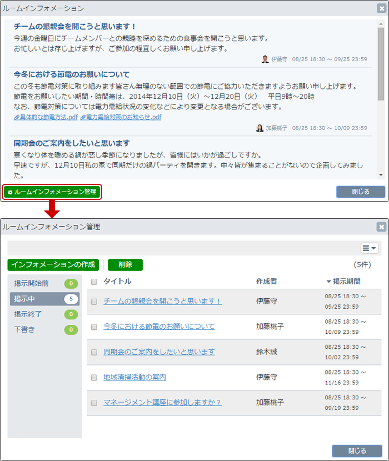Click 伊藤守 avatar icon in first post
This screenshot has width=389, height=461.
coord(265,59)
